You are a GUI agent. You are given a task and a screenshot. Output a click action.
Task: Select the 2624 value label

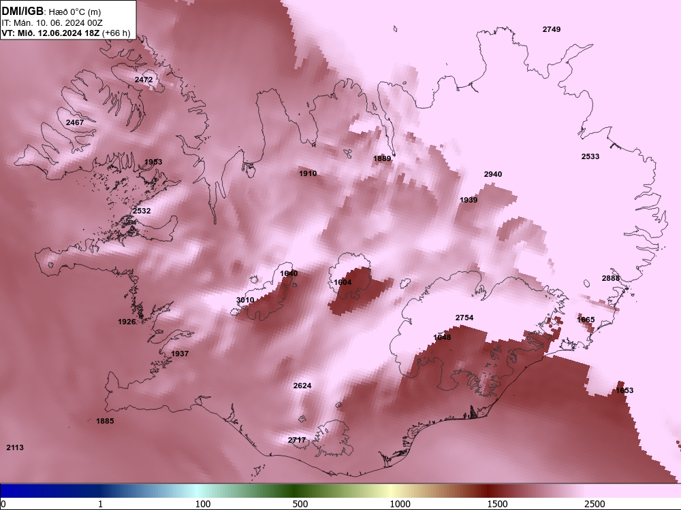pyautogui.click(x=302, y=386)
